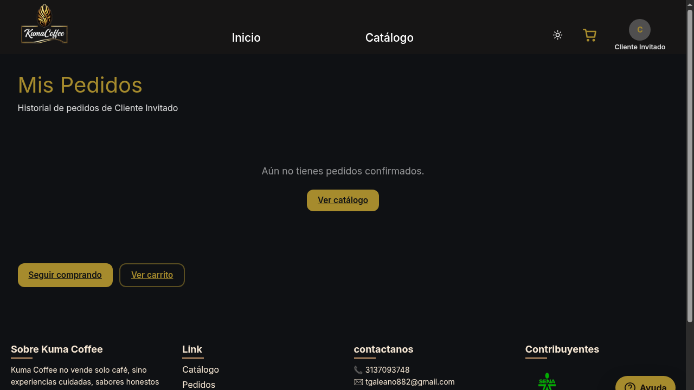The width and height of the screenshot is (694, 390).
Task: Click the Contribuyentes heading
Action: (562, 349)
